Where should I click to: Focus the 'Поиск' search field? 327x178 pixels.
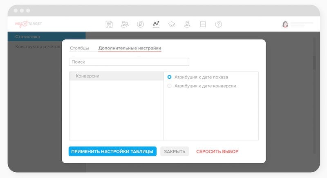coord(129,62)
